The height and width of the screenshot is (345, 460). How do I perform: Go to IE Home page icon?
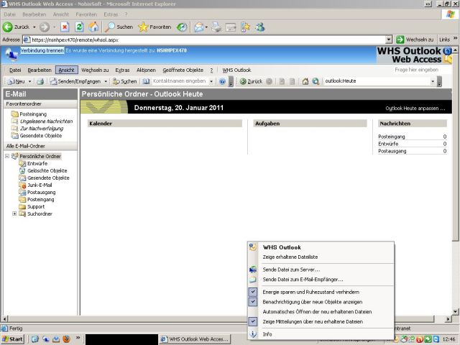tap(93, 27)
